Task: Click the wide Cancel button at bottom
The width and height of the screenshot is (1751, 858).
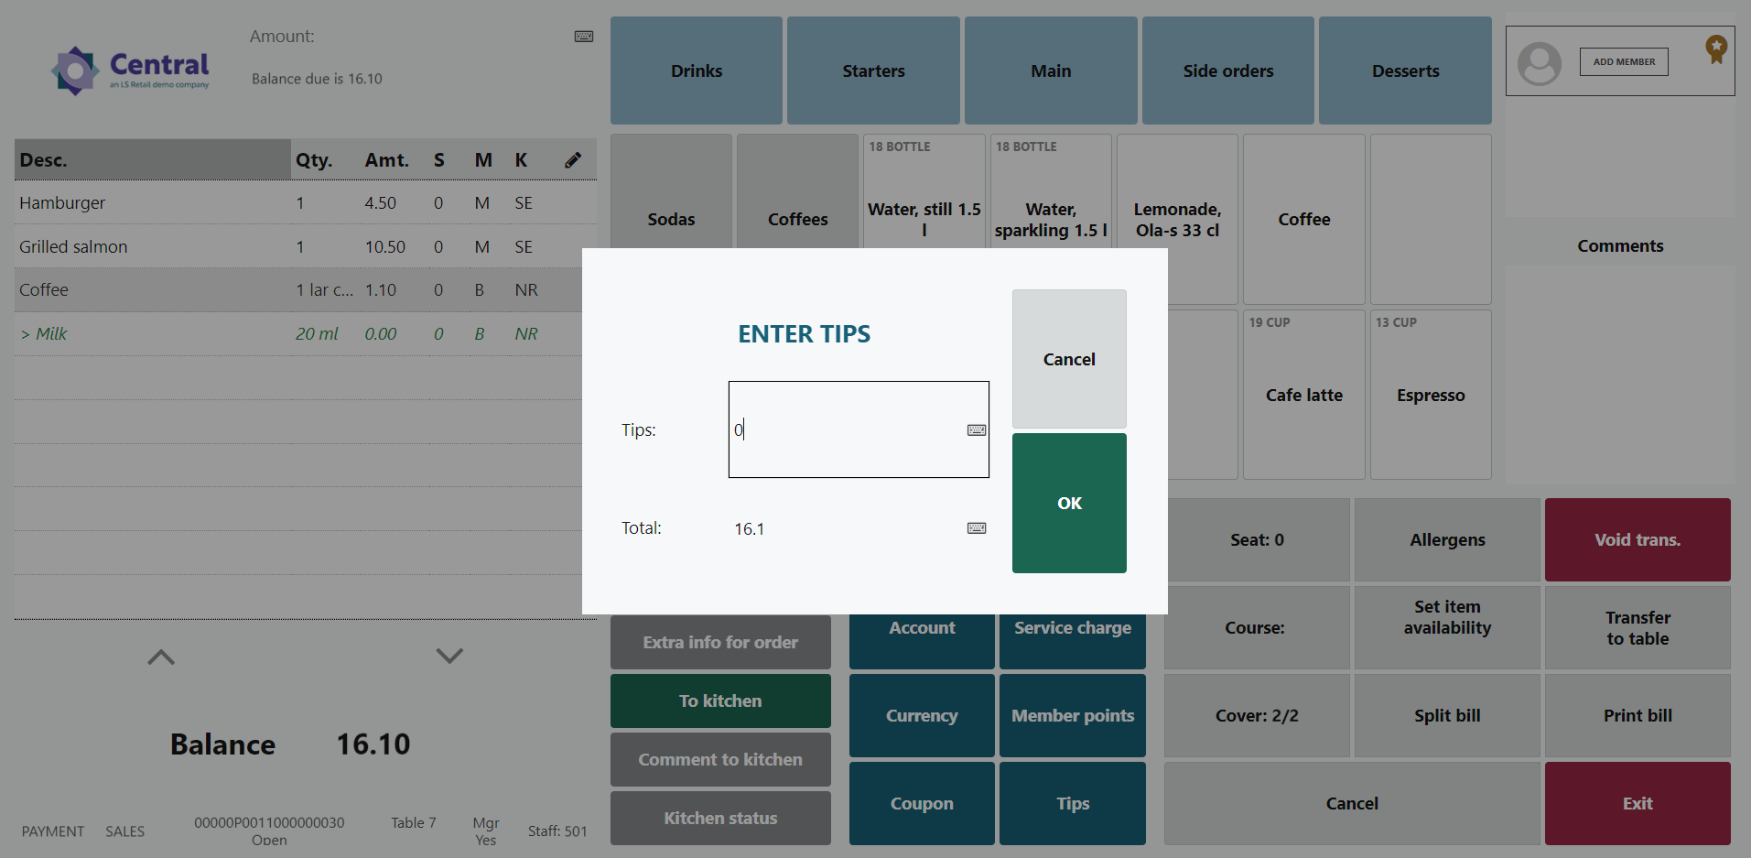Action: click(1352, 803)
